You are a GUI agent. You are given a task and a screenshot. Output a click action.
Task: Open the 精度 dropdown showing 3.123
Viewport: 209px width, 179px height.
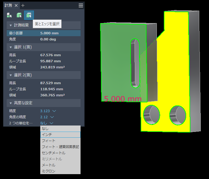click(x=48, y=111)
